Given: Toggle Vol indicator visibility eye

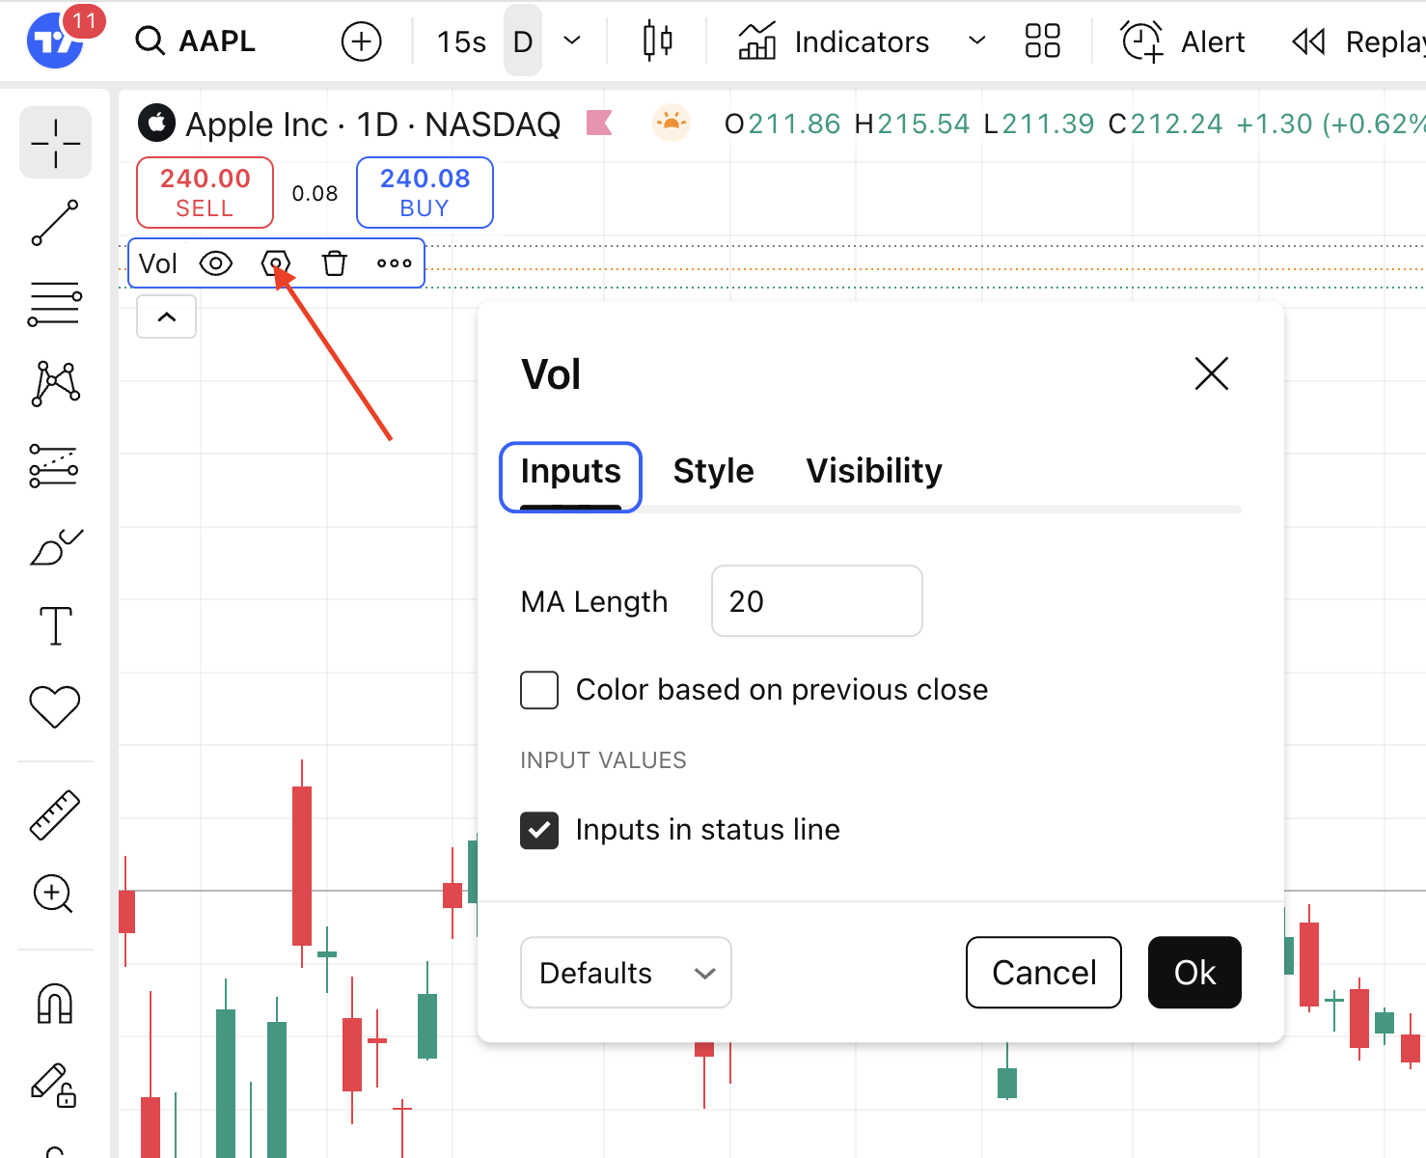Looking at the screenshot, I should [x=216, y=263].
